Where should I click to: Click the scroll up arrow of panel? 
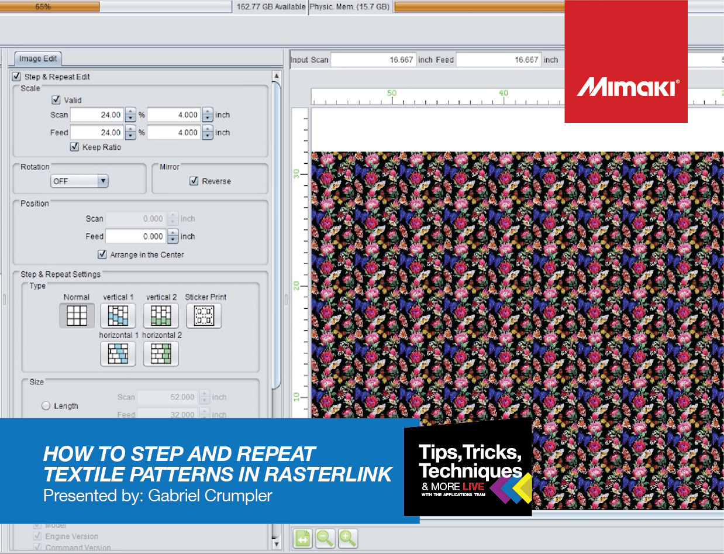(277, 77)
